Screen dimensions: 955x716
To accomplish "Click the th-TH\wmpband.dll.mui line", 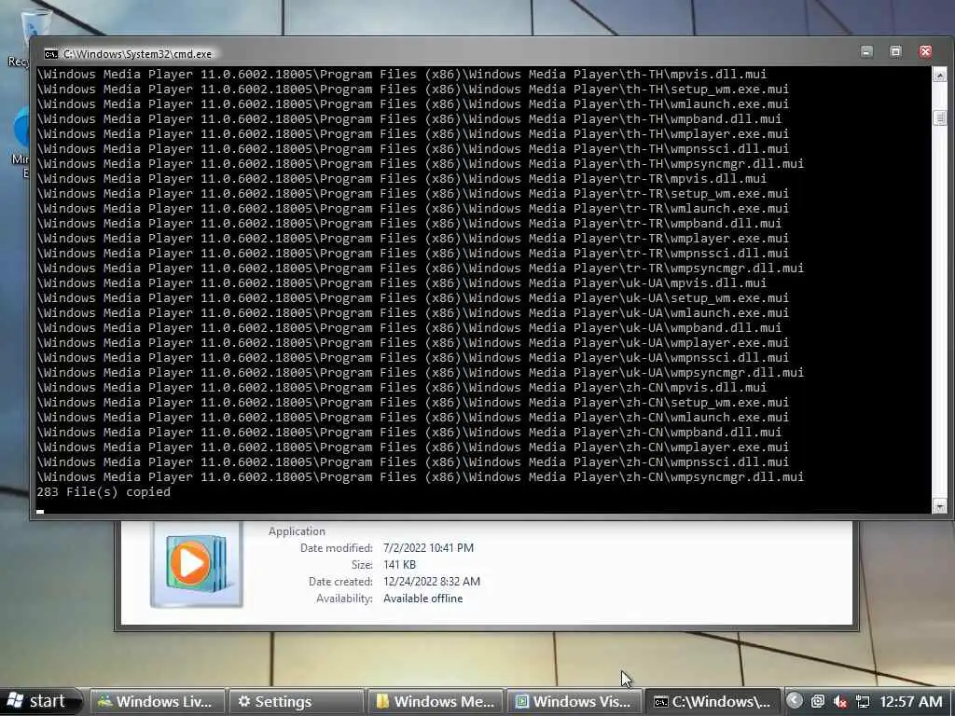I will [x=409, y=118].
